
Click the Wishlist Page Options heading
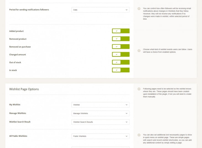click(x=24, y=89)
